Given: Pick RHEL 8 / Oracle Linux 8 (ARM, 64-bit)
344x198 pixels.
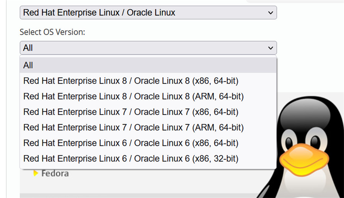Looking at the screenshot, I should click(133, 96).
